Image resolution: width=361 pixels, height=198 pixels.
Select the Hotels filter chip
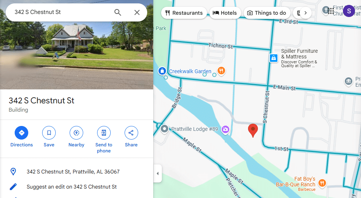225,13
